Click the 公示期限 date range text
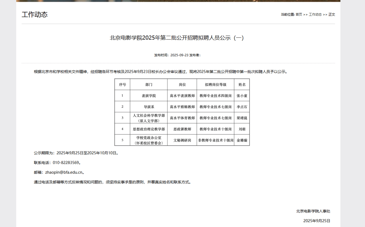The width and height of the screenshot is (365, 227). point(75,153)
